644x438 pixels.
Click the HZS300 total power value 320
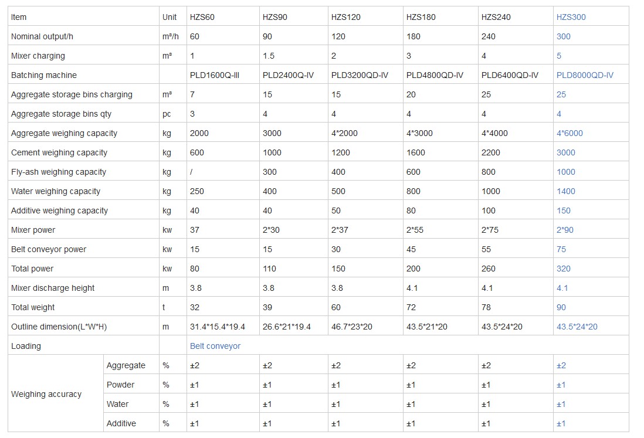pos(563,269)
